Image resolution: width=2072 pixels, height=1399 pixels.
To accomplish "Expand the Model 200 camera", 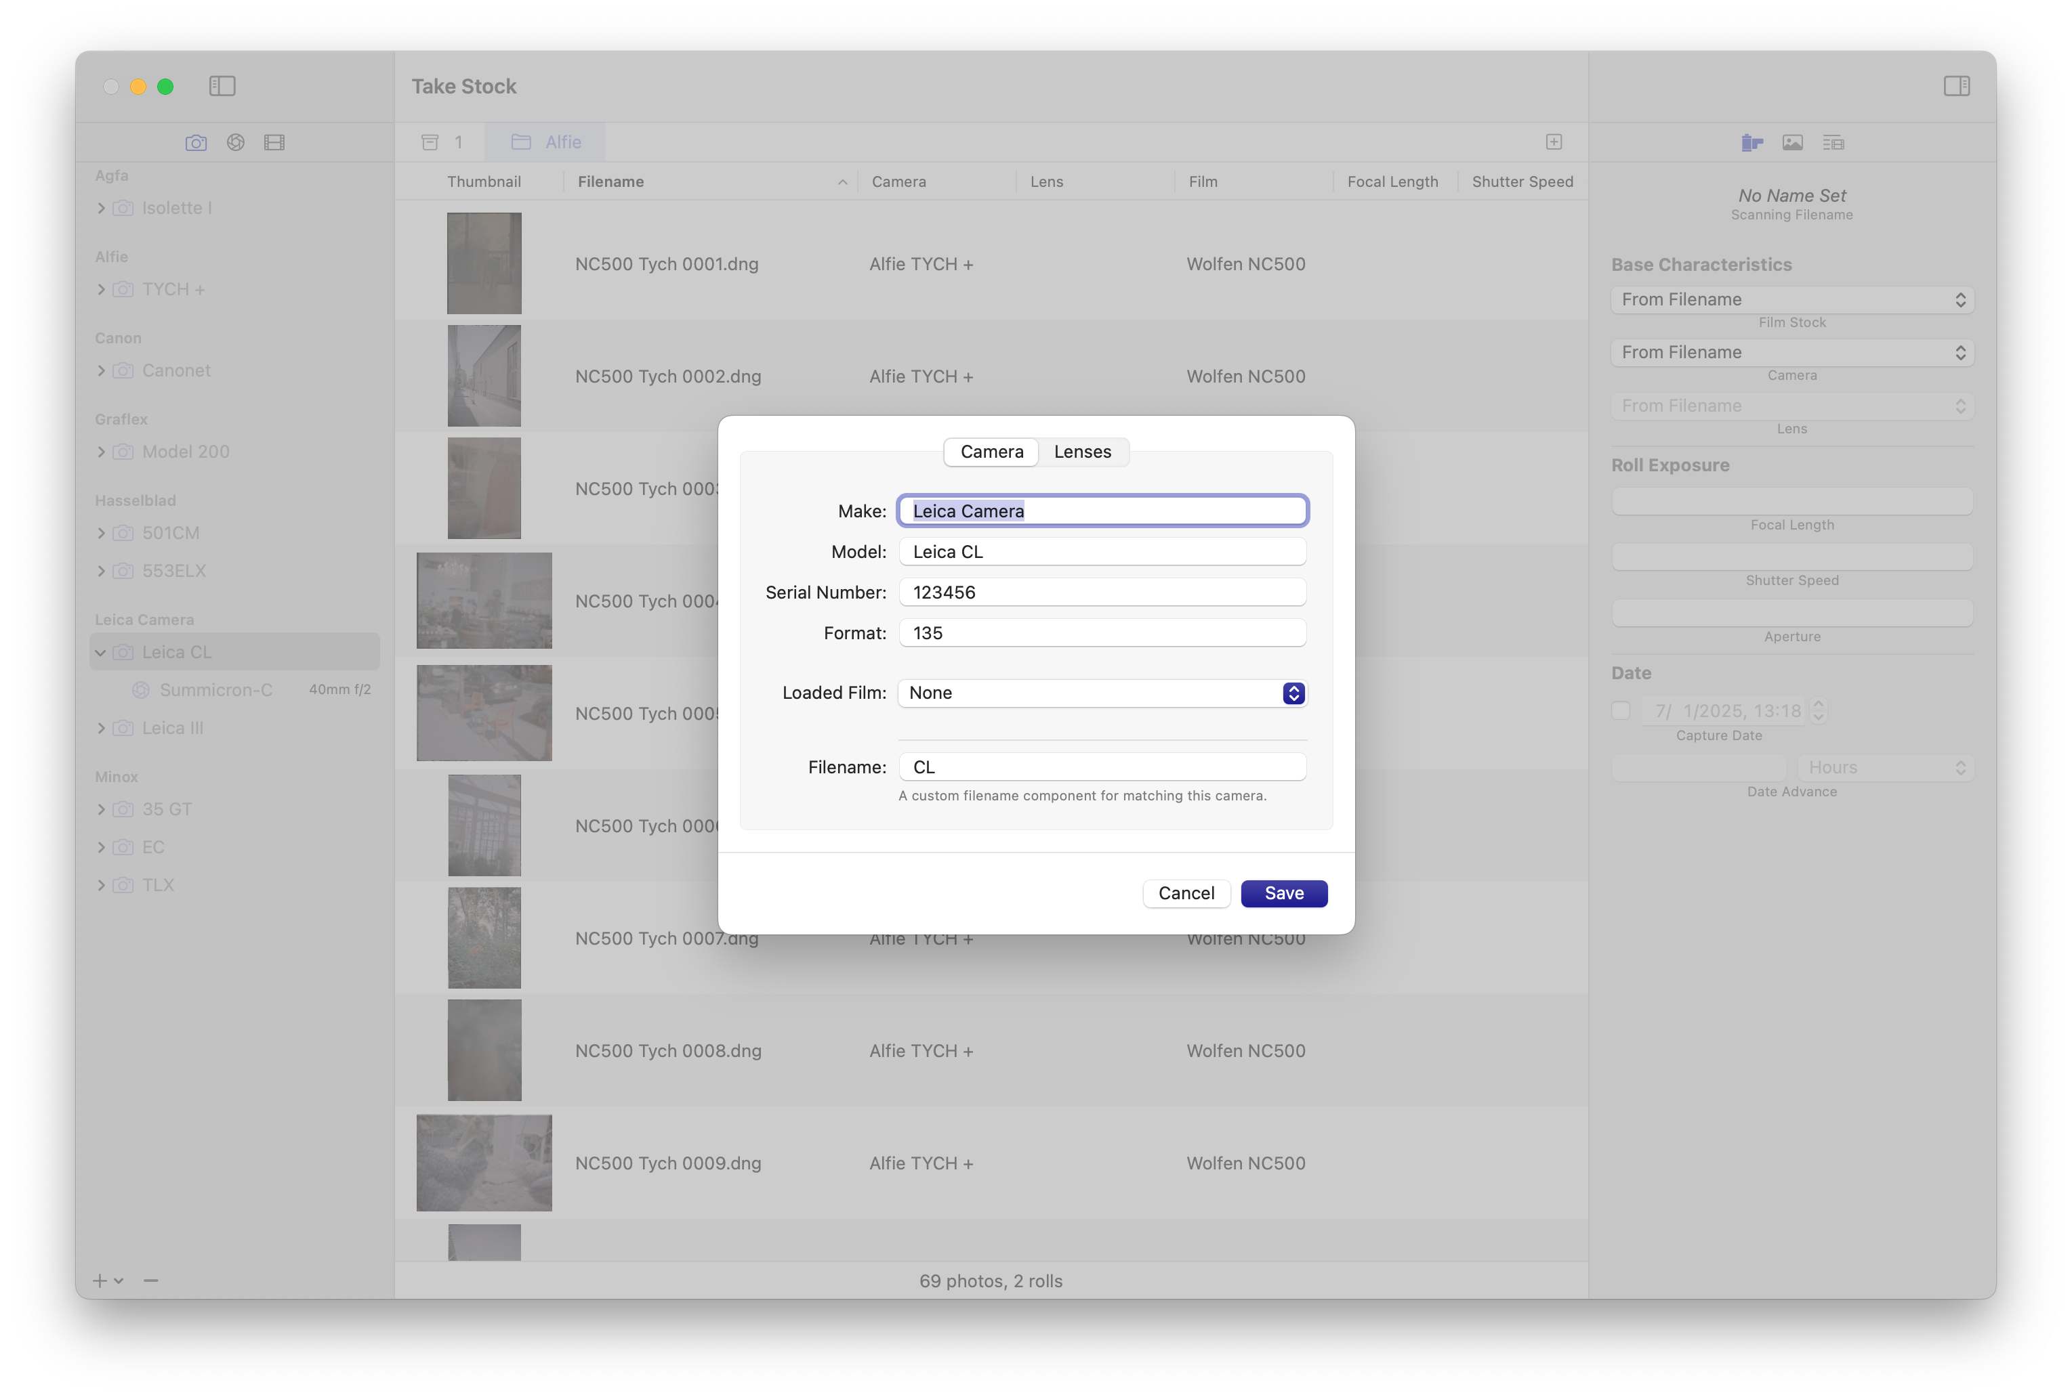I will tap(101, 452).
